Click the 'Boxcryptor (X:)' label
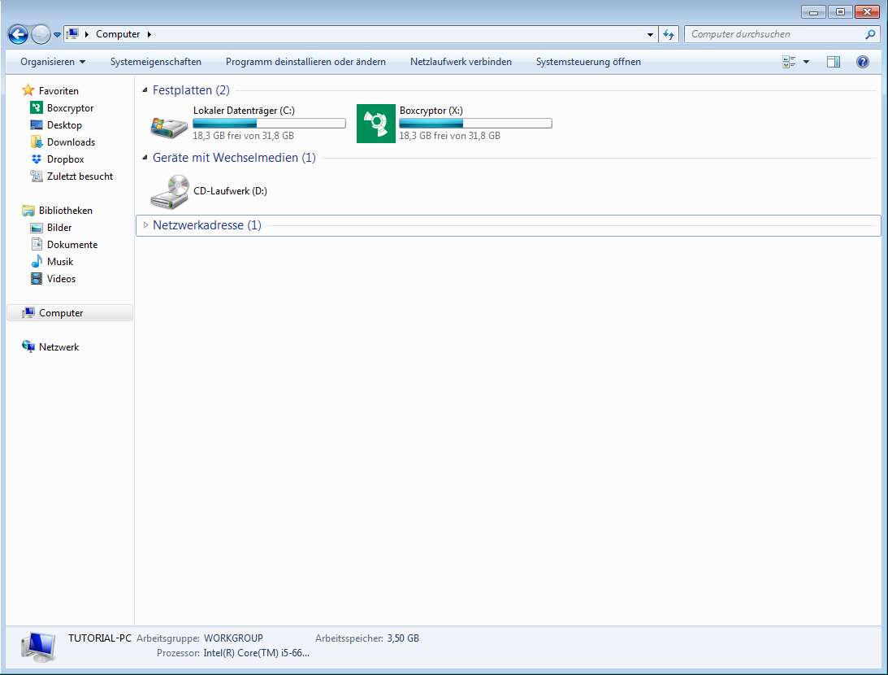This screenshot has height=675, width=888. 431,111
